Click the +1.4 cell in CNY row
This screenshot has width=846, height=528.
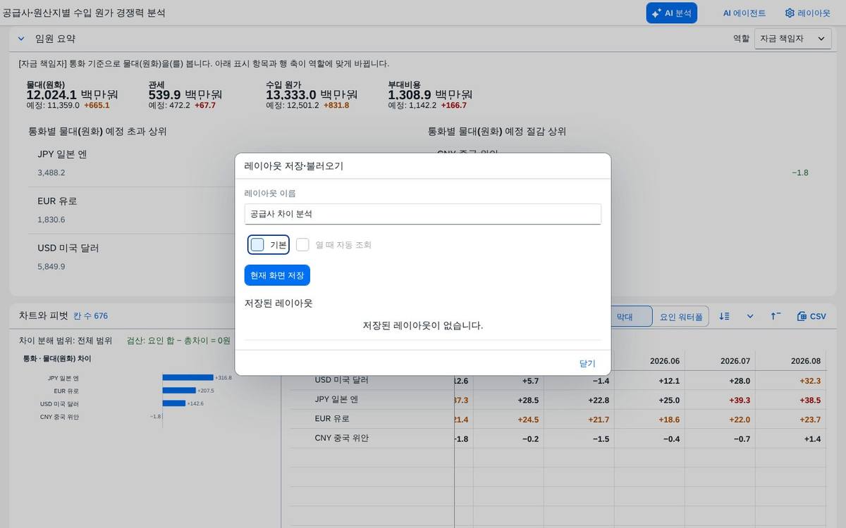coord(791,439)
